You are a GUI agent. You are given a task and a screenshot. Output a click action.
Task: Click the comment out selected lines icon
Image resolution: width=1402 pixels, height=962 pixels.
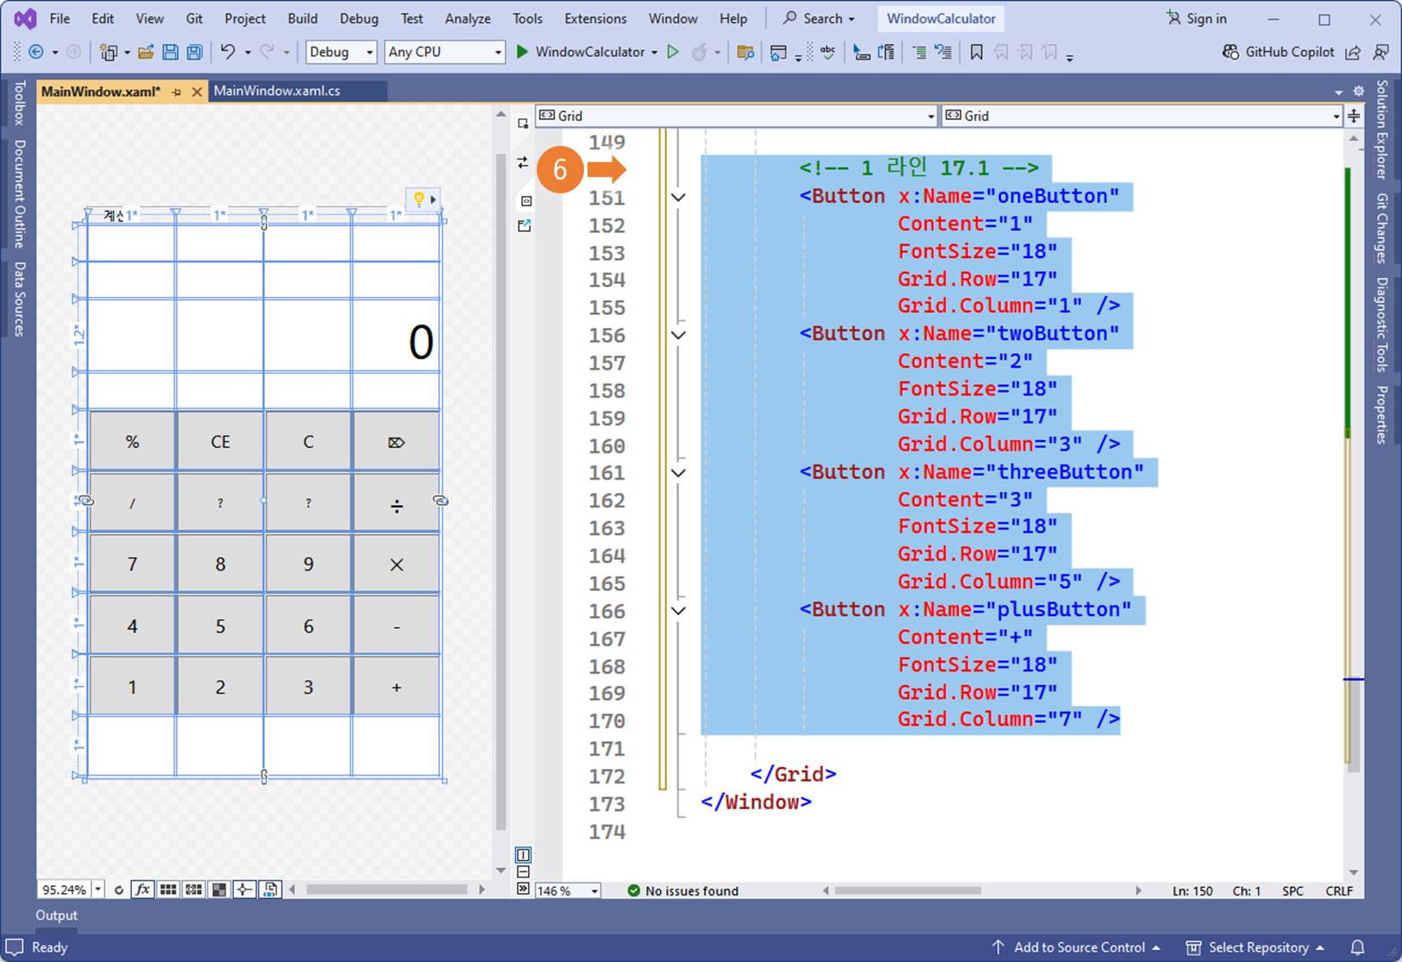(919, 53)
